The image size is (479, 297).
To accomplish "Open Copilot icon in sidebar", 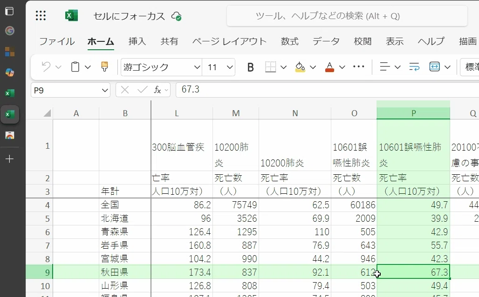I will click(x=9, y=73).
